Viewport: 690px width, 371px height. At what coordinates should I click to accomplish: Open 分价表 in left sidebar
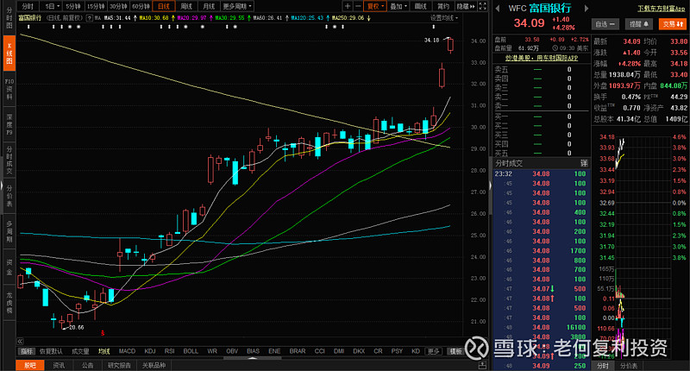9,196
